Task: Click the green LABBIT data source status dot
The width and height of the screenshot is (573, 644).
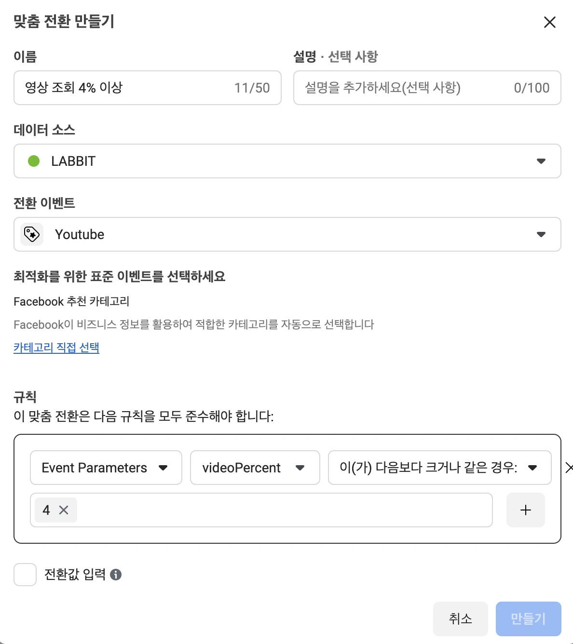Action: pyautogui.click(x=34, y=161)
